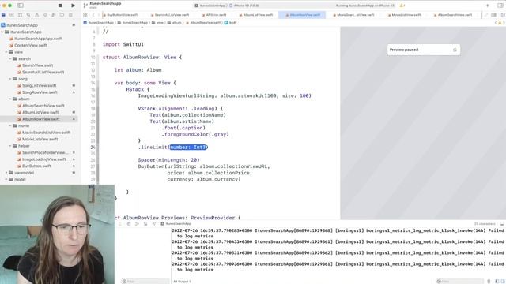Viewport: 506px width, 284px height.
Task: Open the source control navigator icon
Action: tap(12, 15)
